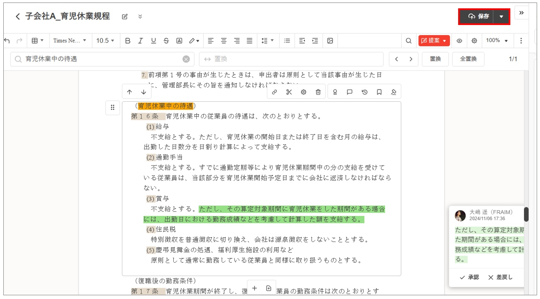Image resolution: width=540 pixels, height=299 pixels.
Task: Toggle bold formatting in toolbar
Action: coord(128,40)
